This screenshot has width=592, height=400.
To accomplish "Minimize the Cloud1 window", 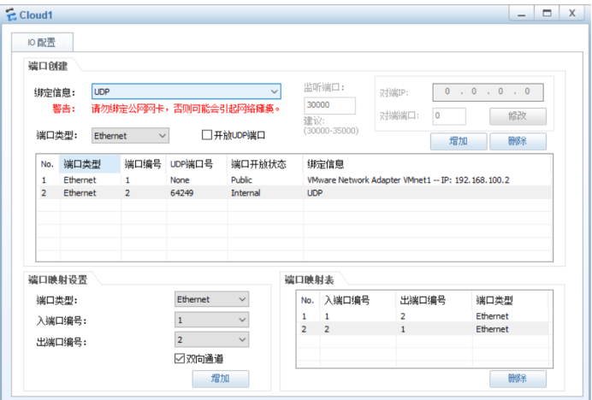I will point(521,14).
